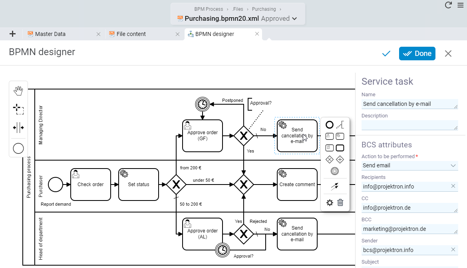This screenshot has height=268, width=467.
Task: Select the timer event on Approve order (AL)
Action: (x=223, y=250)
